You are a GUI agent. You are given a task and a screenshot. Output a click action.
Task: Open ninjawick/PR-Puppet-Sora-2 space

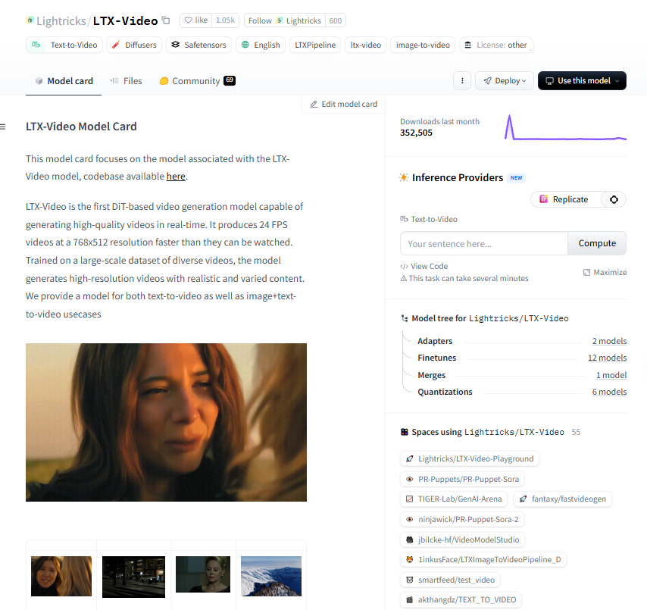[x=462, y=519]
